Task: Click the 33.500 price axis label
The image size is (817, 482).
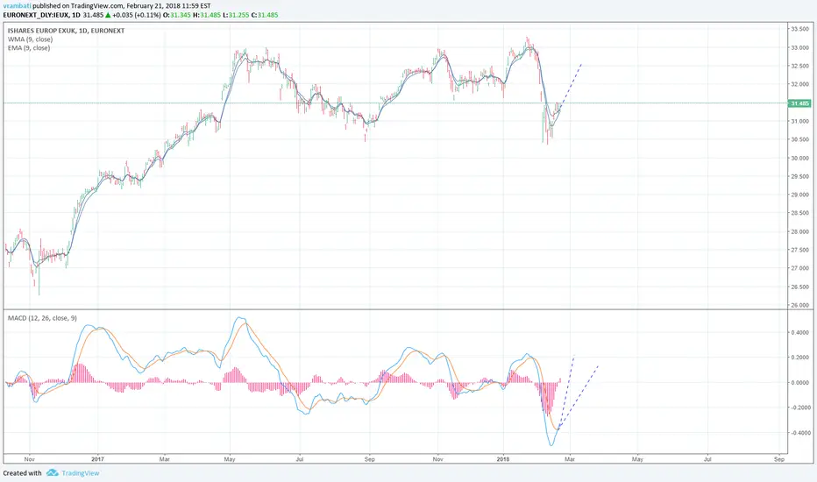Action: point(799,29)
